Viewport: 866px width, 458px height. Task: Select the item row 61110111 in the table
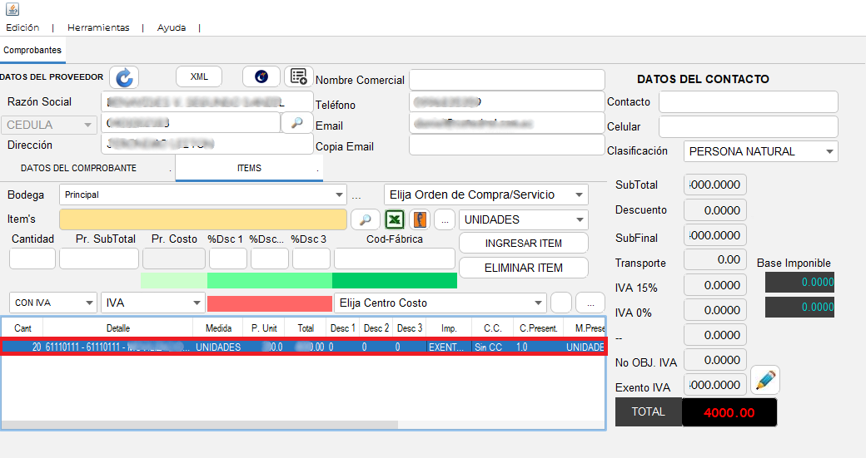coord(303,347)
